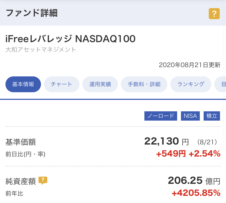Viewport: 226px width, 203px height.
Task: Click the iFreeレバレッジ NASDAQ100 fund name
Action: click(x=70, y=39)
